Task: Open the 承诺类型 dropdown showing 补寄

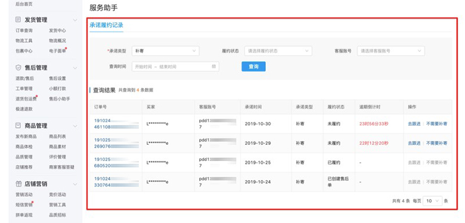Action: [x=166, y=51]
